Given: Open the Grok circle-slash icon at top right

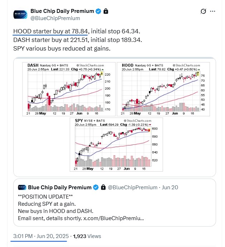Looking at the screenshot, I should coord(203,11).
